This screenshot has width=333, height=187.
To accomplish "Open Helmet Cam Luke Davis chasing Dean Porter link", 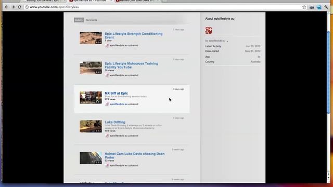I will [134, 156].
